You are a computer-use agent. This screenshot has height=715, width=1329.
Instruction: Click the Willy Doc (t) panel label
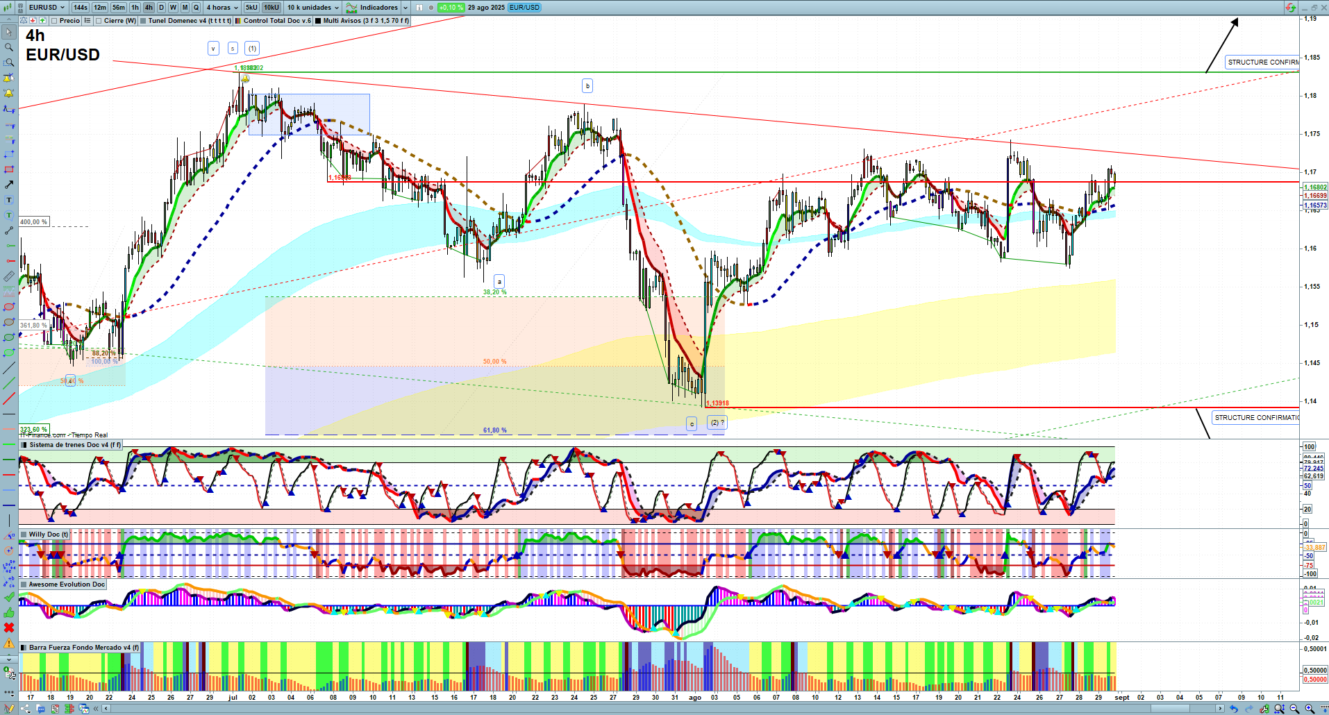[x=49, y=535]
